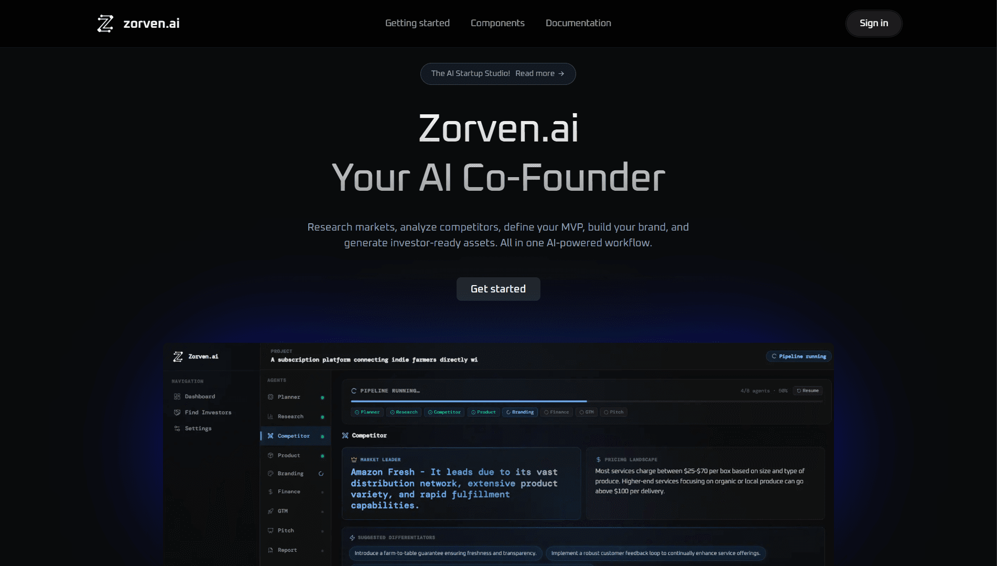997x566 pixels.
Task: Click the Product box icon
Action: pyautogui.click(x=270, y=455)
